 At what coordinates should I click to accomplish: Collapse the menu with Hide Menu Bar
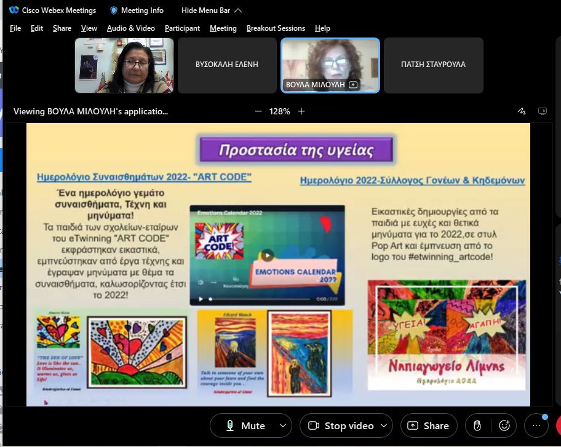212,10
